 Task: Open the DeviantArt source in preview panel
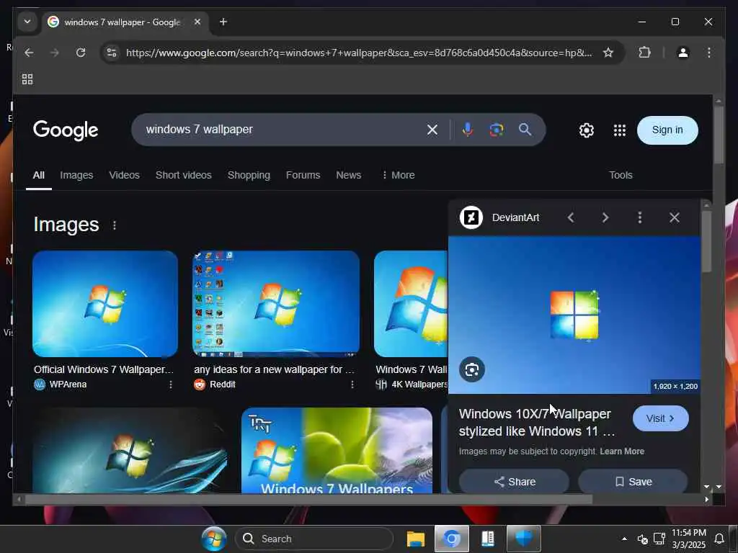pyautogui.click(x=499, y=217)
